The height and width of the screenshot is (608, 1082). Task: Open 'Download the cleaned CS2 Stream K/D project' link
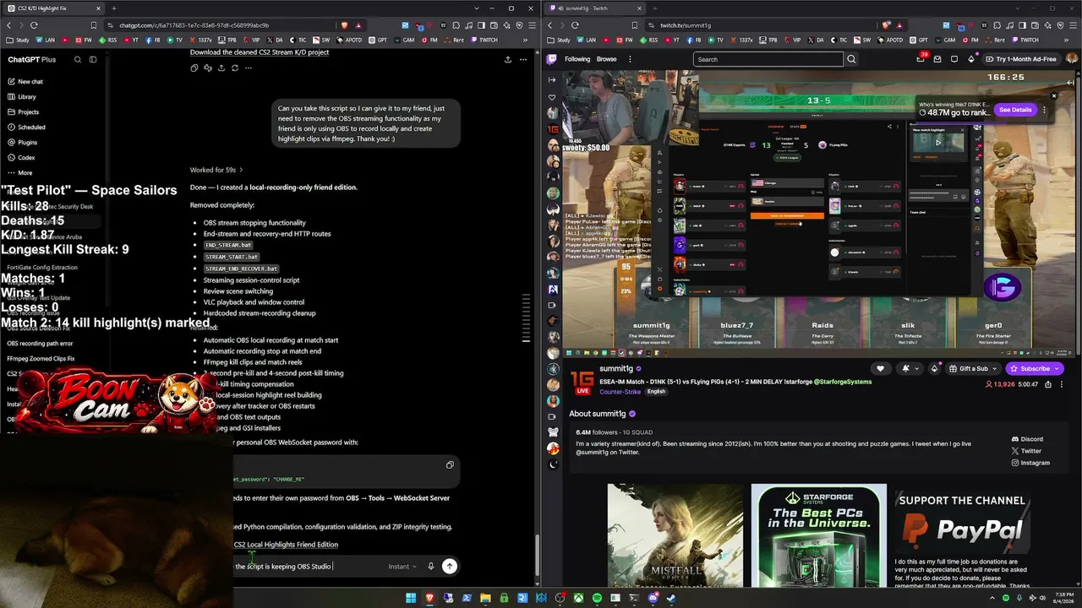(x=260, y=52)
